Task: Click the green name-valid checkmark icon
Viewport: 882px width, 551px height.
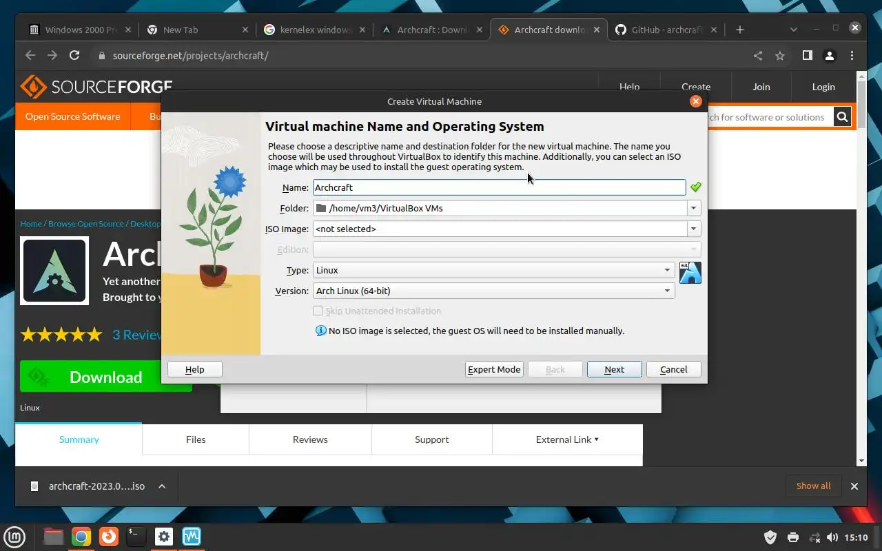Action: 695,187
